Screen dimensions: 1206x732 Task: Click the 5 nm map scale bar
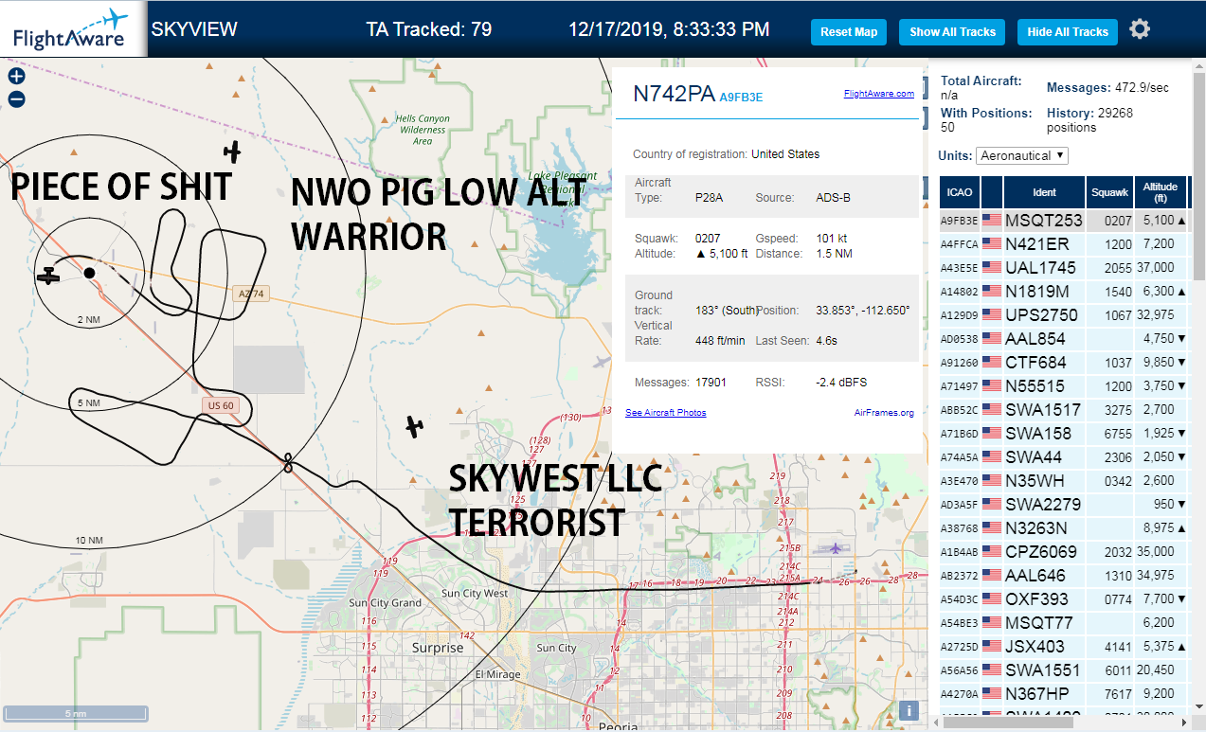(75, 712)
